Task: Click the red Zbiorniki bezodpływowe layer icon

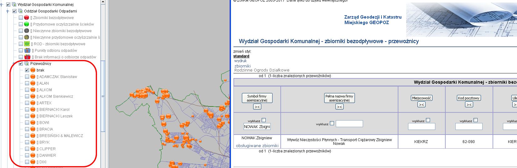Action: pos(27,18)
